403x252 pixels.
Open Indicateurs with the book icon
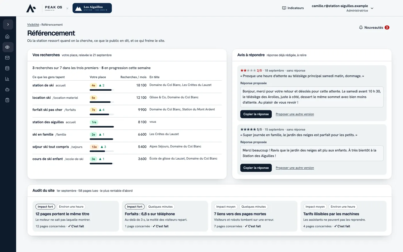point(293,8)
